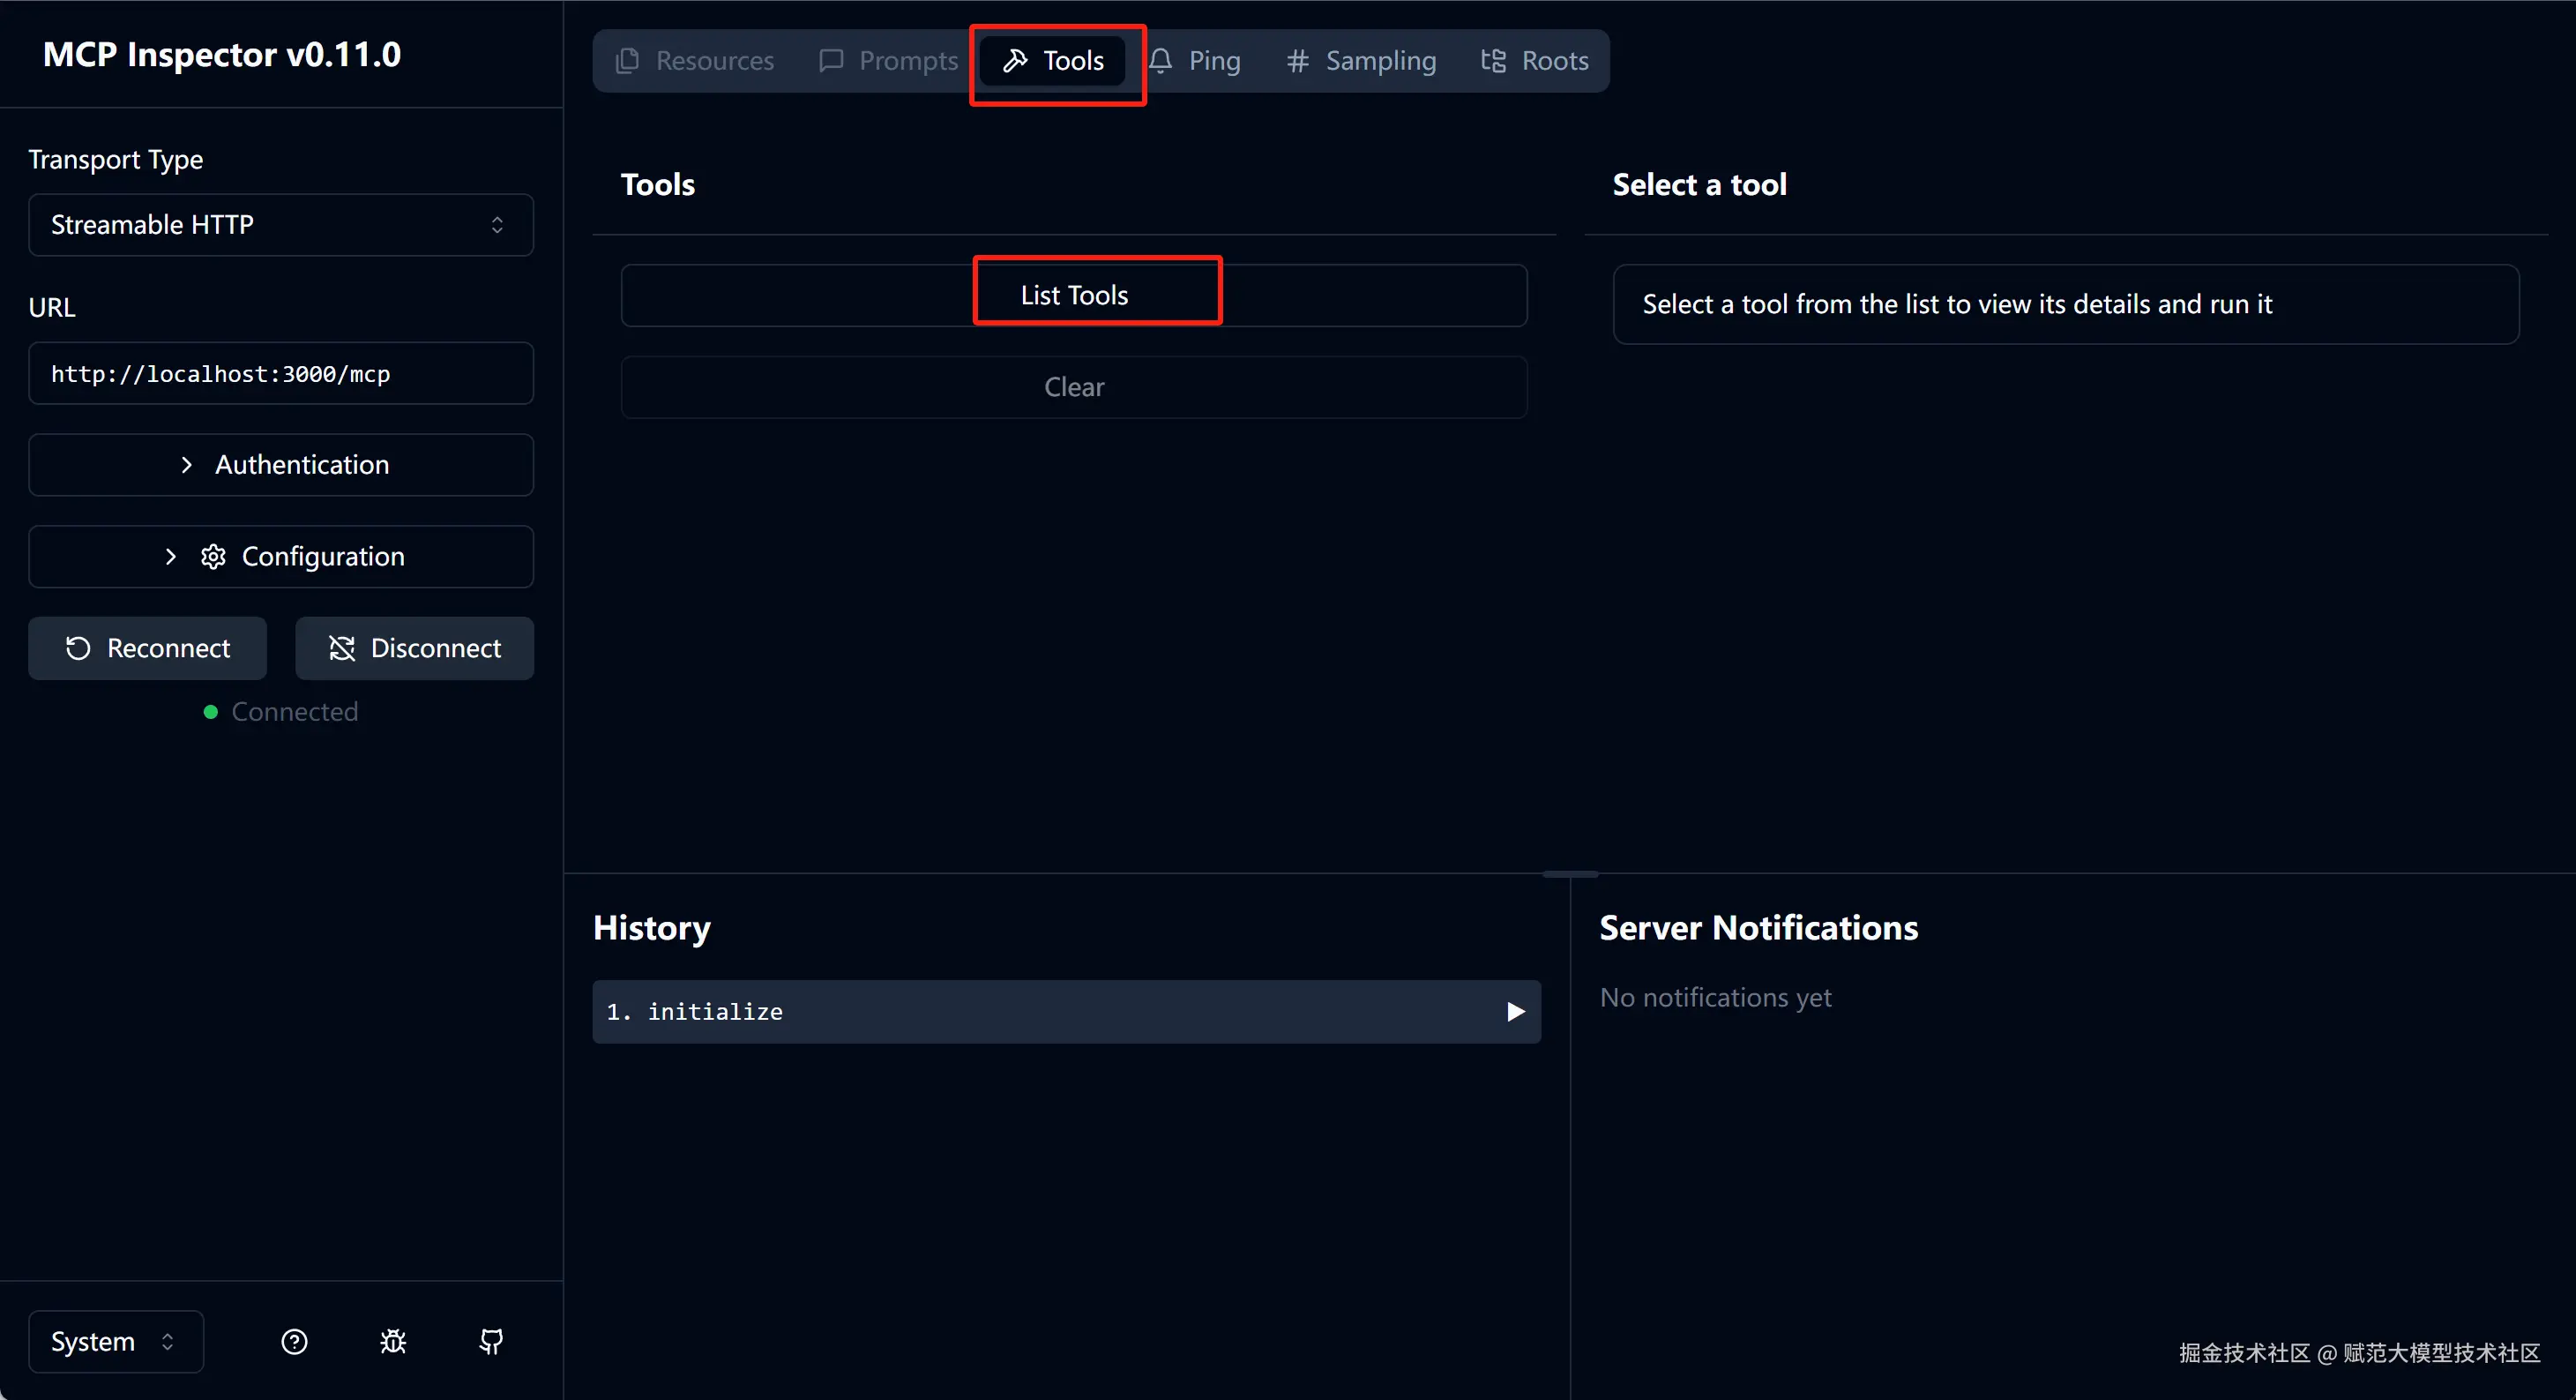Click the help question mark icon
This screenshot has width=2576, height=1400.
coord(294,1342)
